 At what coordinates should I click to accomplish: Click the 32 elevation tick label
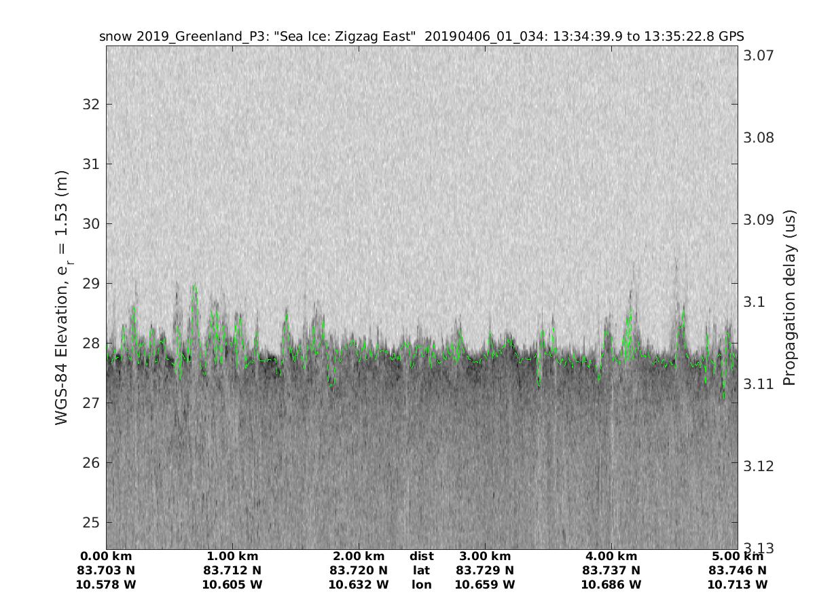pos(90,105)
